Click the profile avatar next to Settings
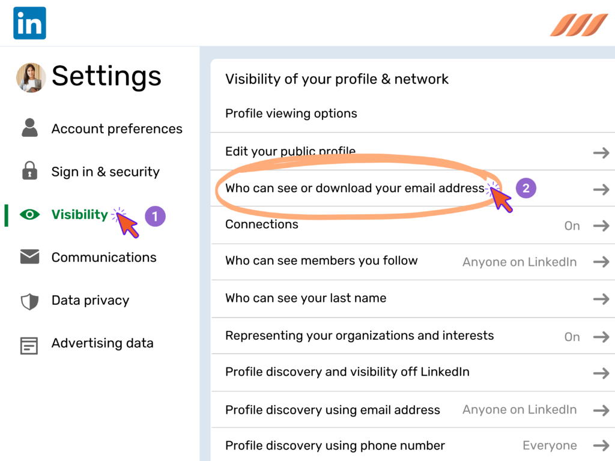This screenshot has width=615, height=461. coord(31,77)
